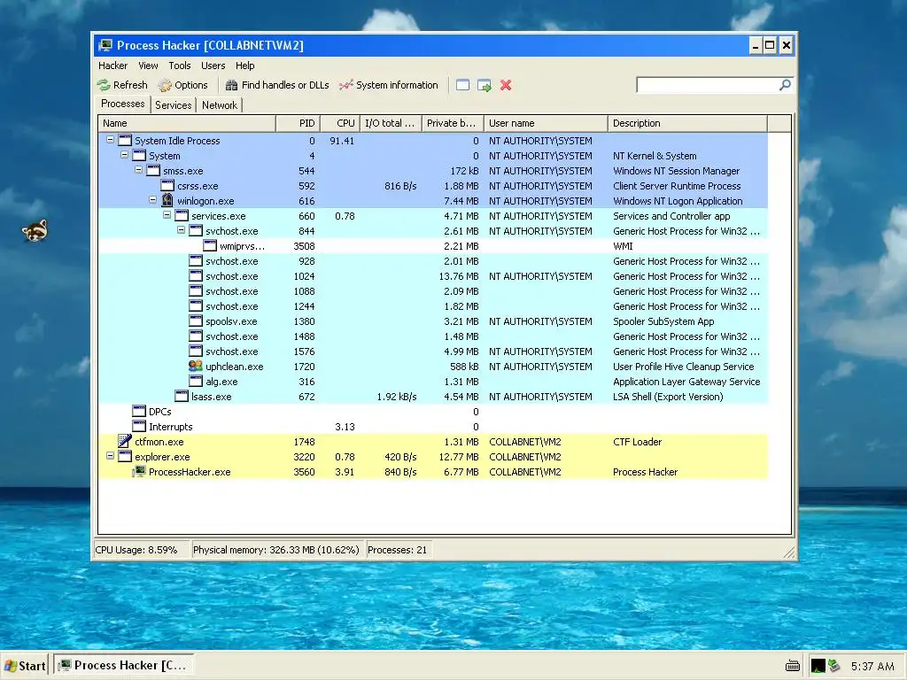The image size is (907, 680).
Task: Click the keyboard tray icon
Action: coord(793,666)
